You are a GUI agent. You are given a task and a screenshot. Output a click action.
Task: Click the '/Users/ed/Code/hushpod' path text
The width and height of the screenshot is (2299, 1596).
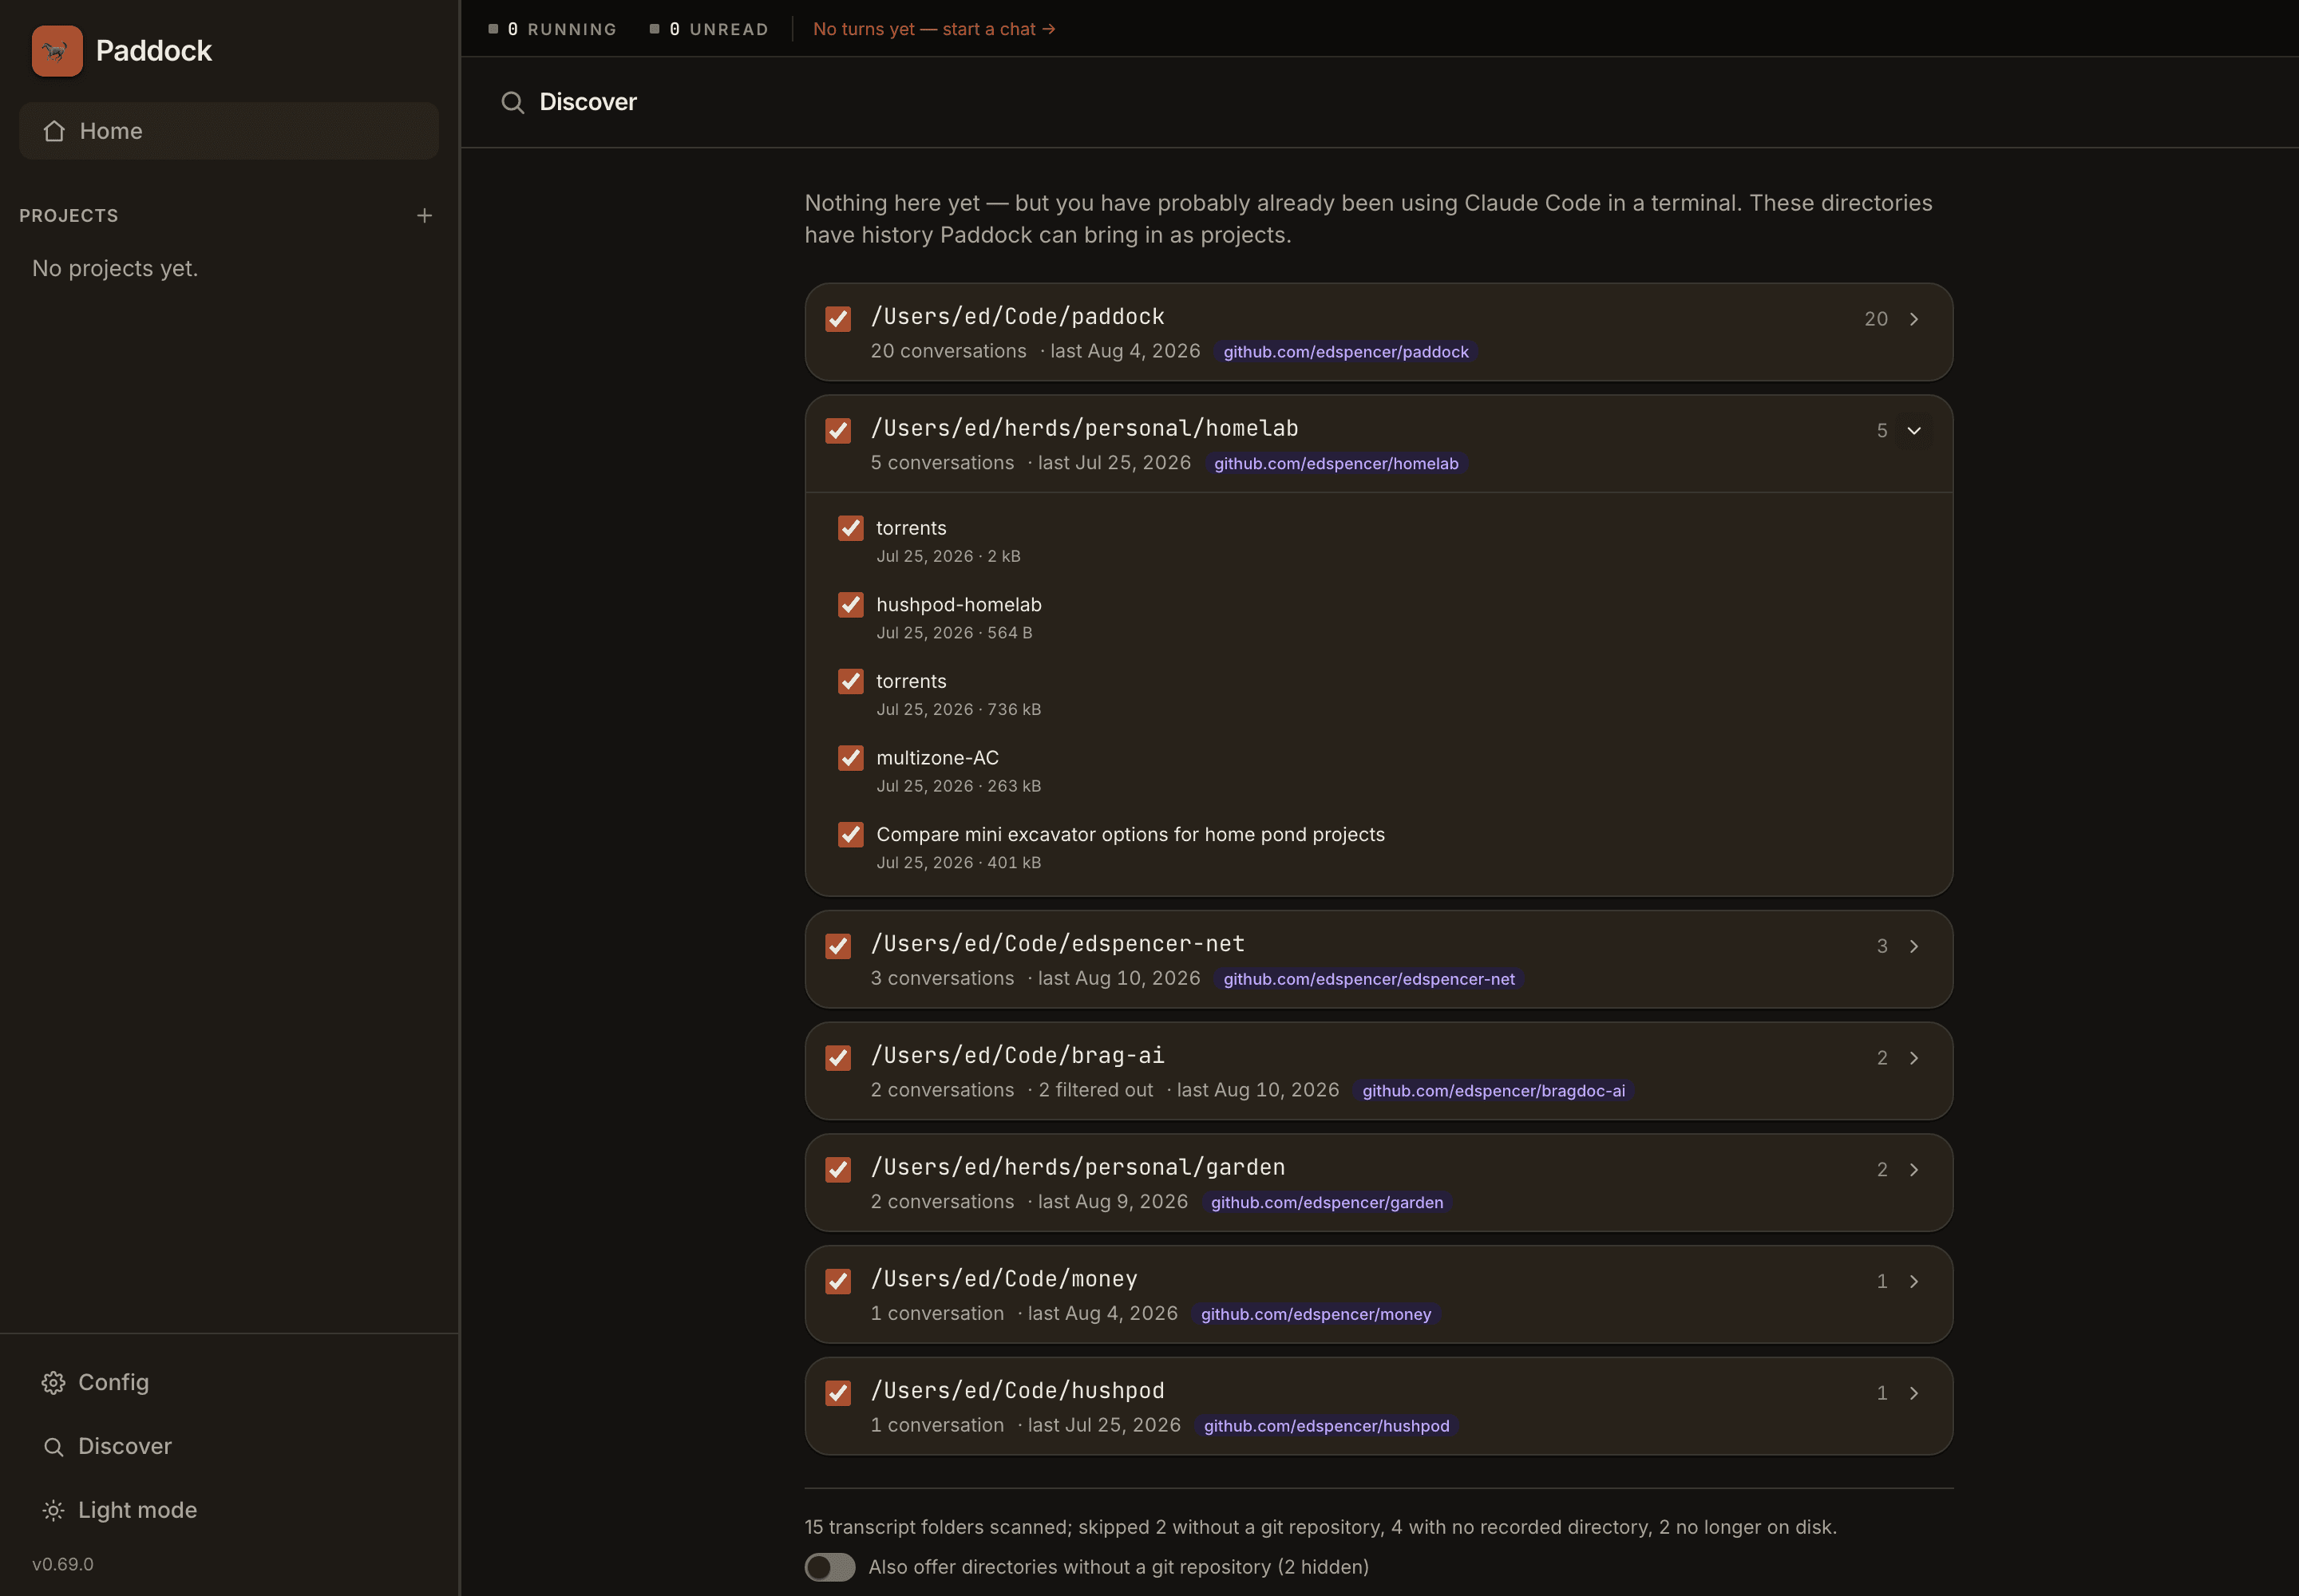1018,1391
